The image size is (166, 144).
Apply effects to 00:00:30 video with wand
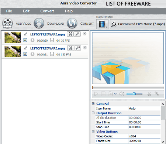77,34
